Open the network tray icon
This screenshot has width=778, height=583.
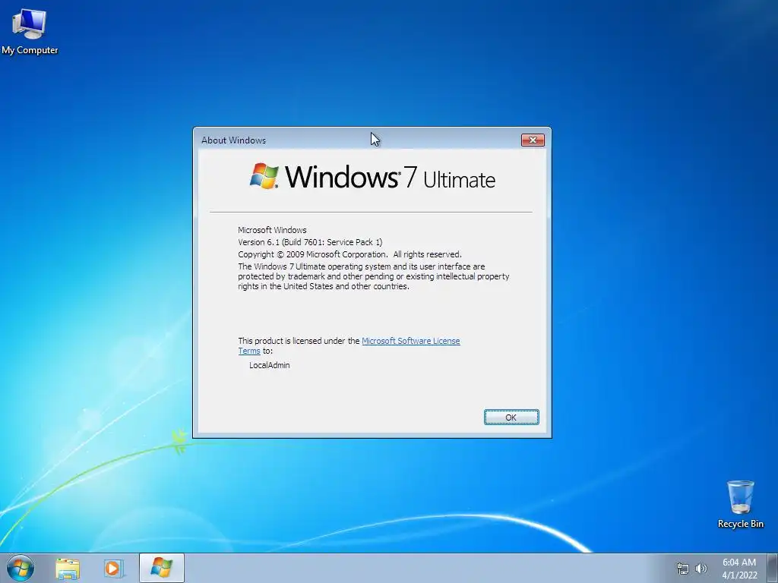[x=683, y=569]
